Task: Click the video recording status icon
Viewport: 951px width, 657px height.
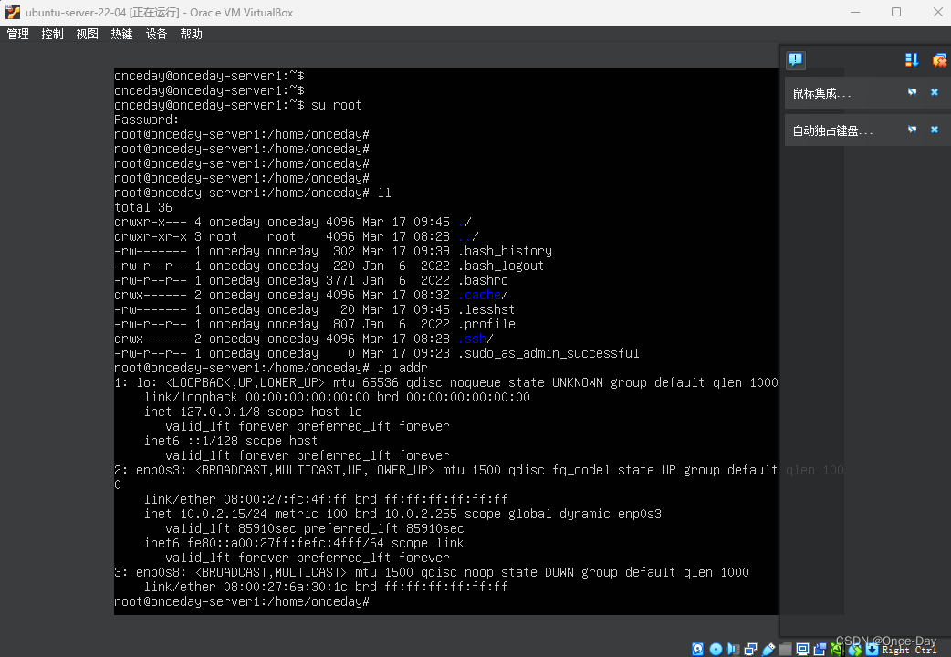Action: click(x=820, y=649)
